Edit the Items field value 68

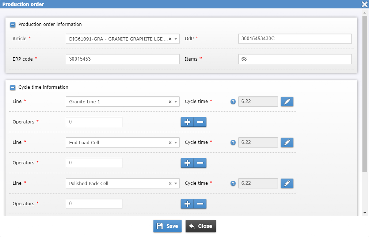[x=294, y=59]
